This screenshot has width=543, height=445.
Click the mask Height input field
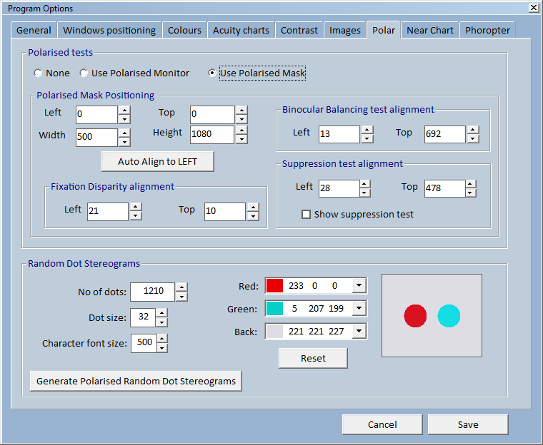[212, 135]
